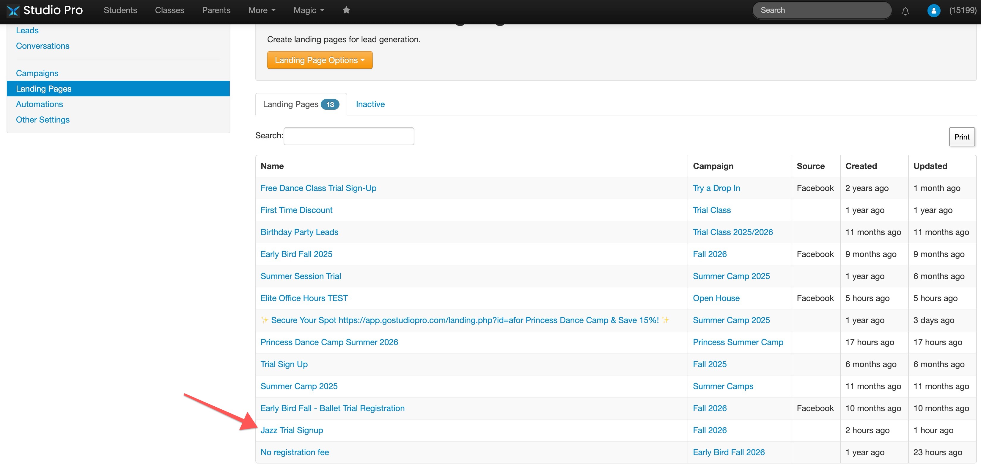Go to Other Settings in sidebar
981x473 pixels.
[x=43, y=120]
